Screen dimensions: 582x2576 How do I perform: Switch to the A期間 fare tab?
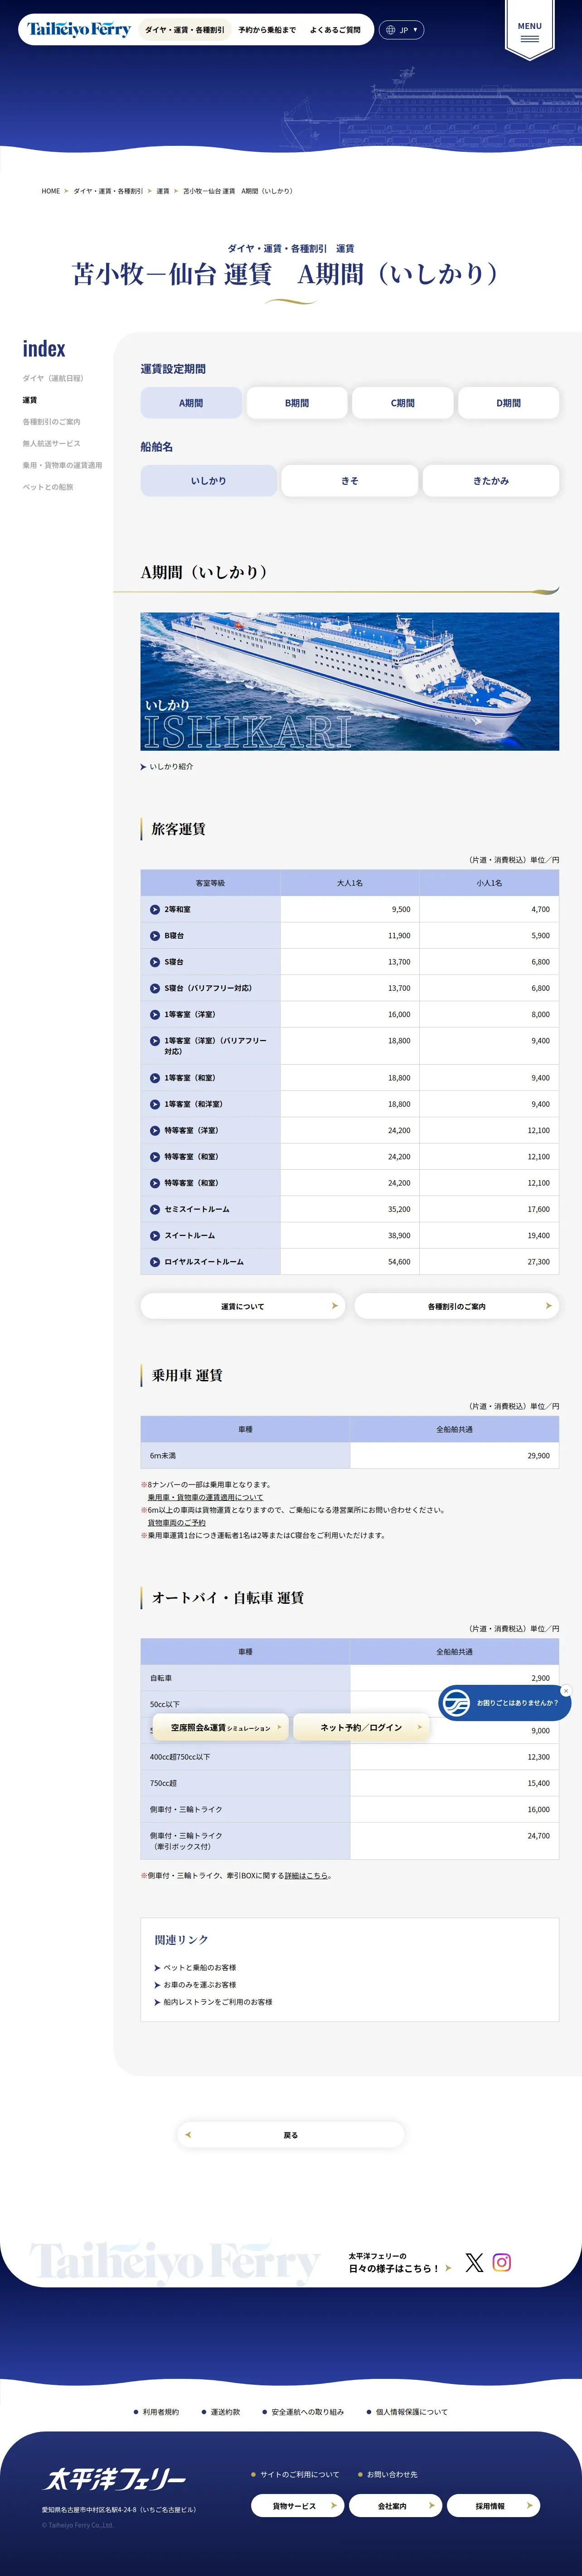coord(191,403)
